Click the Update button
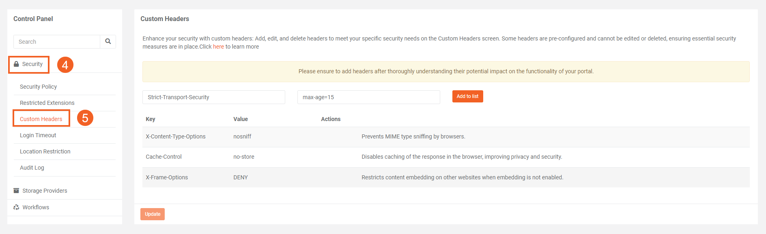This screenshot has height=234, width=766. tap(153, 214)
